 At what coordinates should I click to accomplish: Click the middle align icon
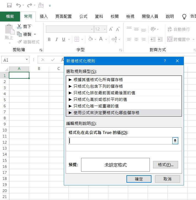coord(136,29)
